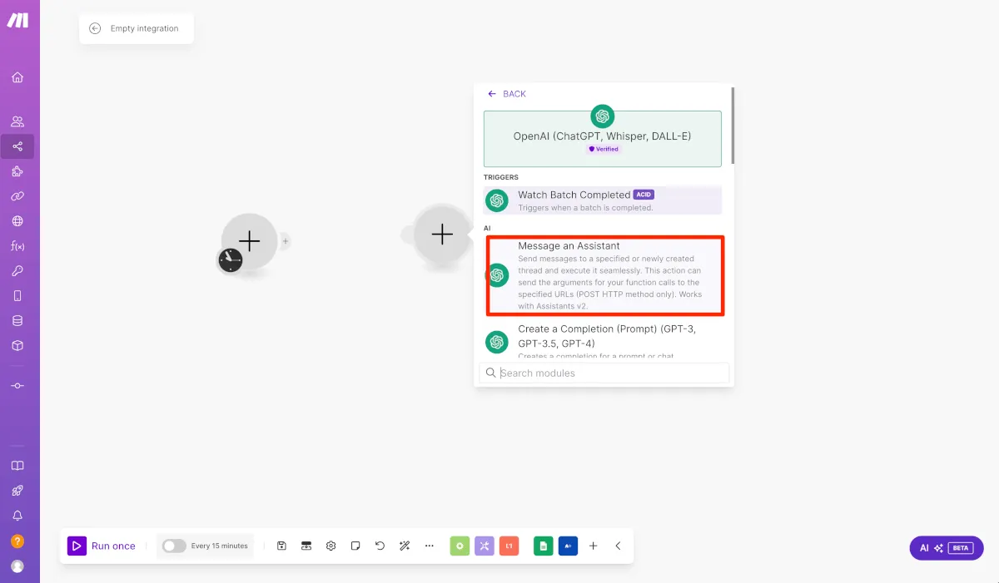The width and height of the screenshot is (999, 583).
Task: Save the scenario with the floppy disk icon
Action: pos(281,546)
